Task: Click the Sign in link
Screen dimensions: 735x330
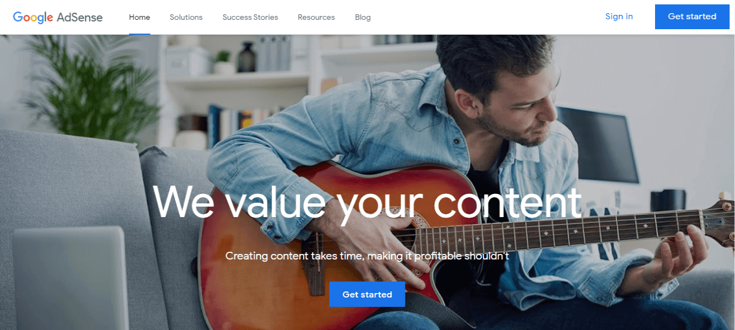Action: 619,17
